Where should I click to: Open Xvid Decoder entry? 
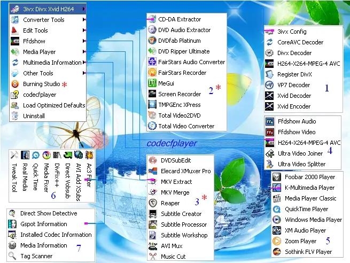point(304,96)
